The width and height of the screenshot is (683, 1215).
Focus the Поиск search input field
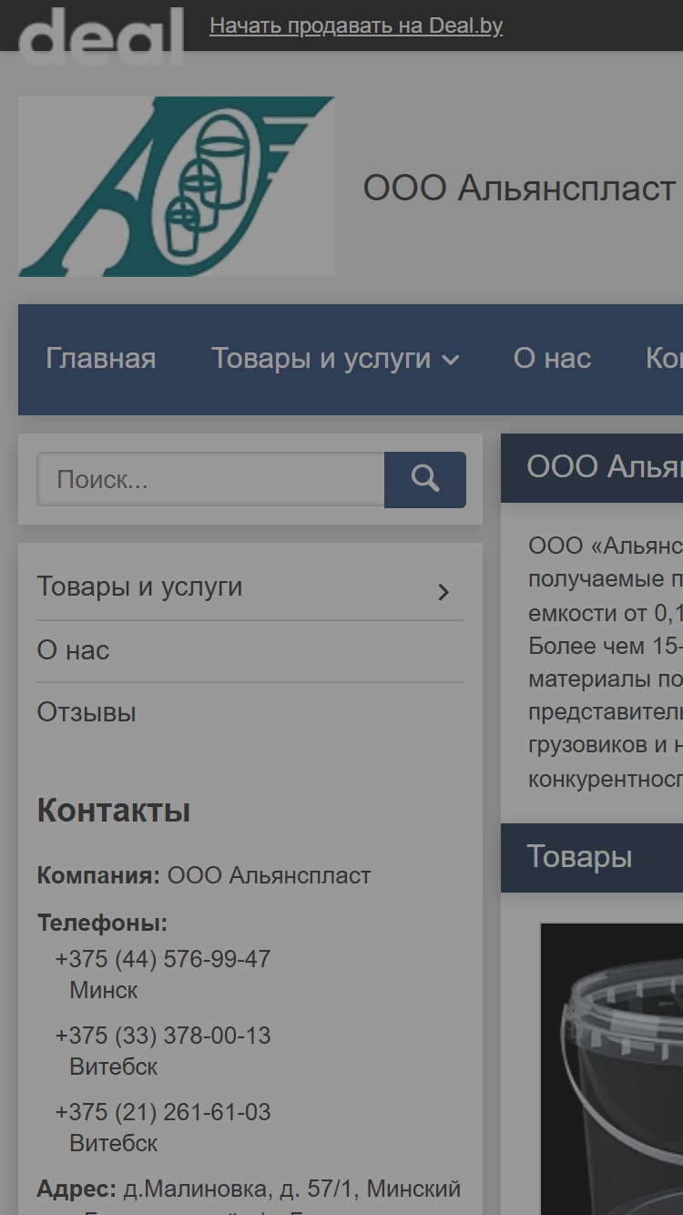pos(210,480)
